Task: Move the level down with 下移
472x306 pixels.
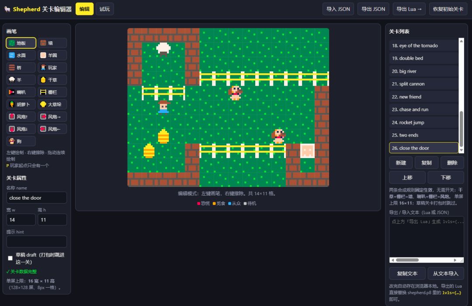Action: (x=446, y=178)
